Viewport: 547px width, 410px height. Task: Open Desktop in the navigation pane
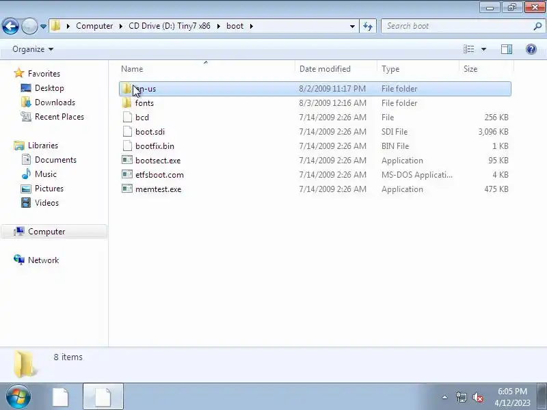49,88
